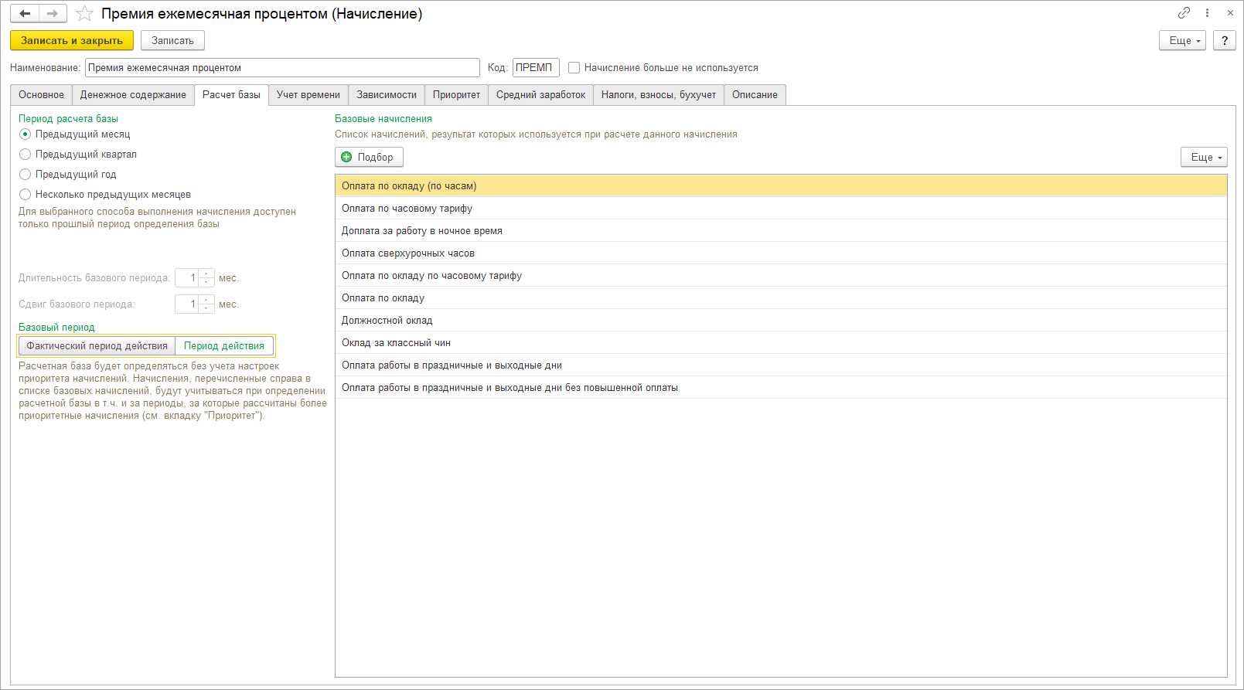
Task: Switch to Денежное содержание tab
Action: pyautogui.click(x=133, y=95)
